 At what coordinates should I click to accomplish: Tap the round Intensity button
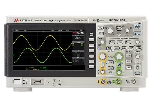[99, 48]
